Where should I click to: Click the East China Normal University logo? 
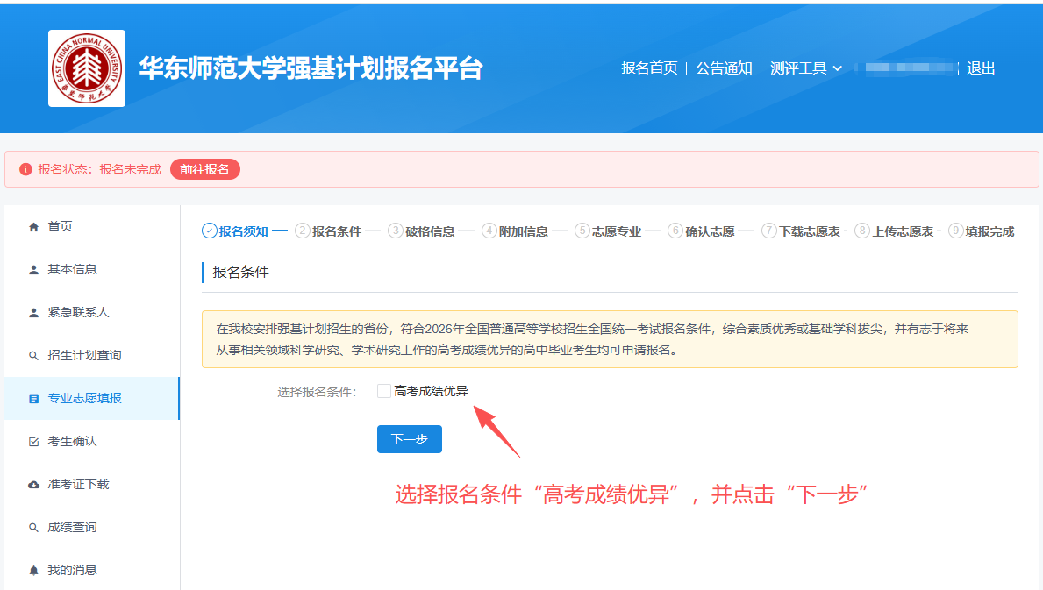[87, 68]
